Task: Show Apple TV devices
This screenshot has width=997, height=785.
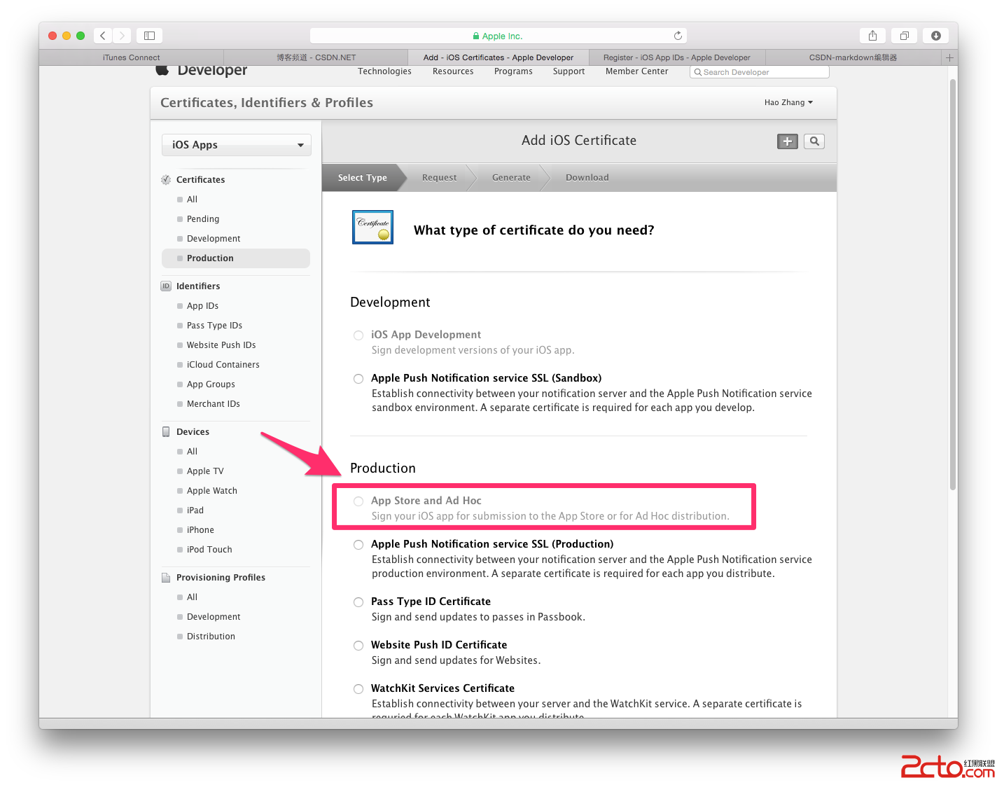Action: click(x=205, y=471)
